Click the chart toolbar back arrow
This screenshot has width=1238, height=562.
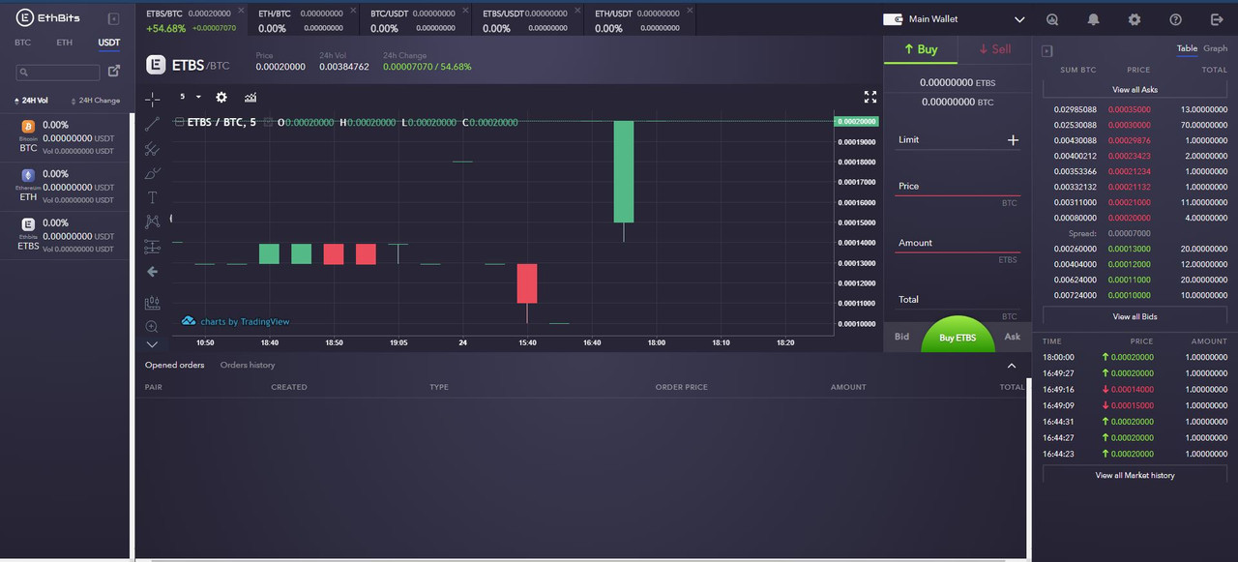click(x=152, y=272)
